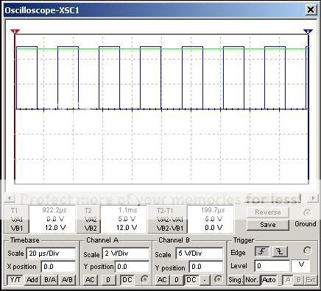Click the red T1 cursor marker
321x291 pixels.
click(x=15, y=32)
